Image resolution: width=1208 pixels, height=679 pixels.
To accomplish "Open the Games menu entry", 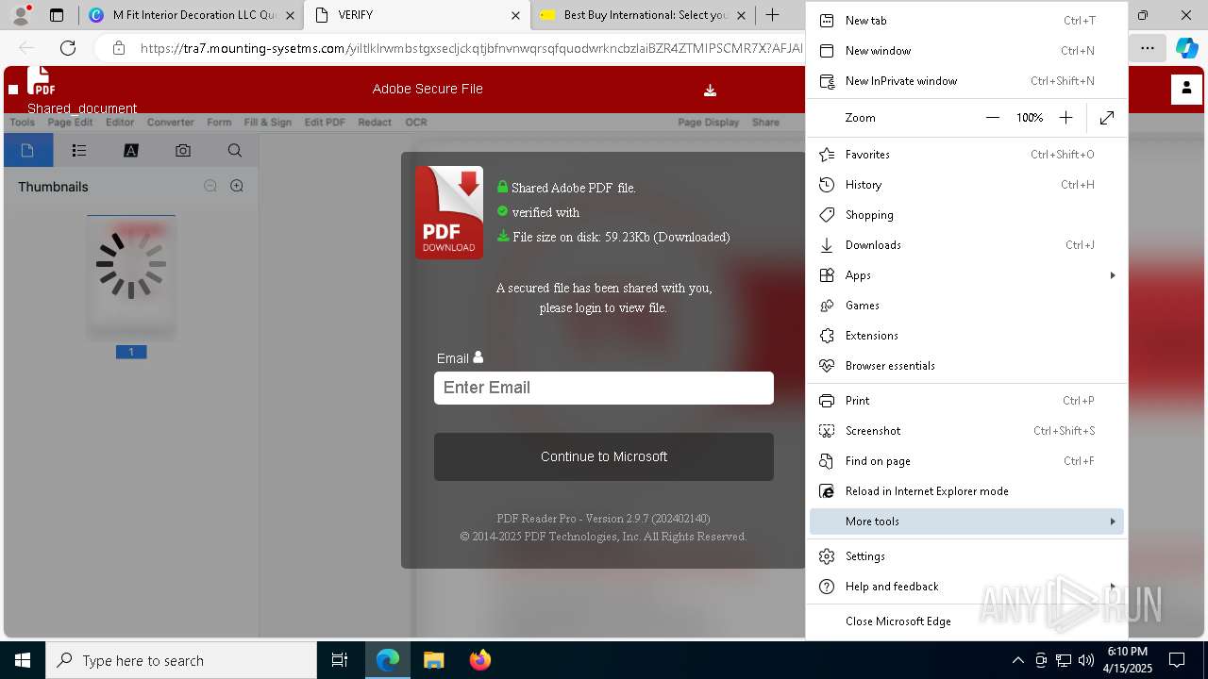I will point(966,306).
